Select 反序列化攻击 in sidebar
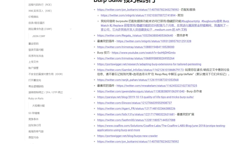The image size is (240, 144). point(36,56)
